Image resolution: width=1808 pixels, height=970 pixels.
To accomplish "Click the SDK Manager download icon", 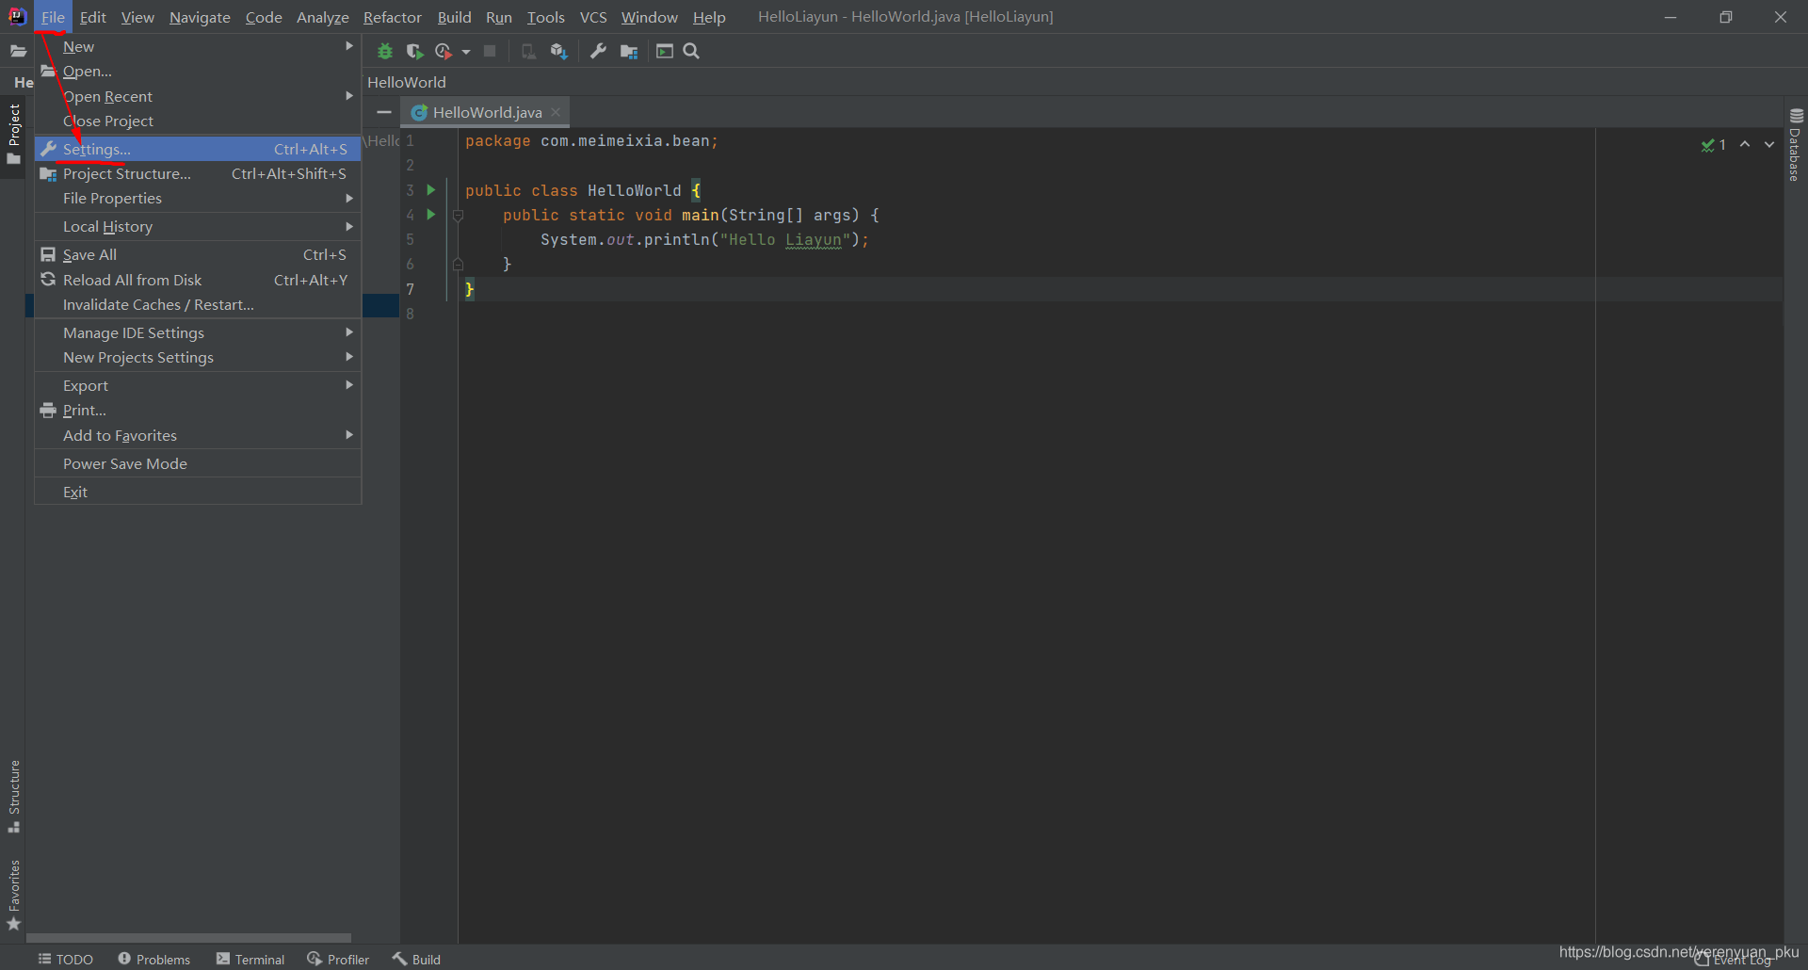I will pos(558,52).
